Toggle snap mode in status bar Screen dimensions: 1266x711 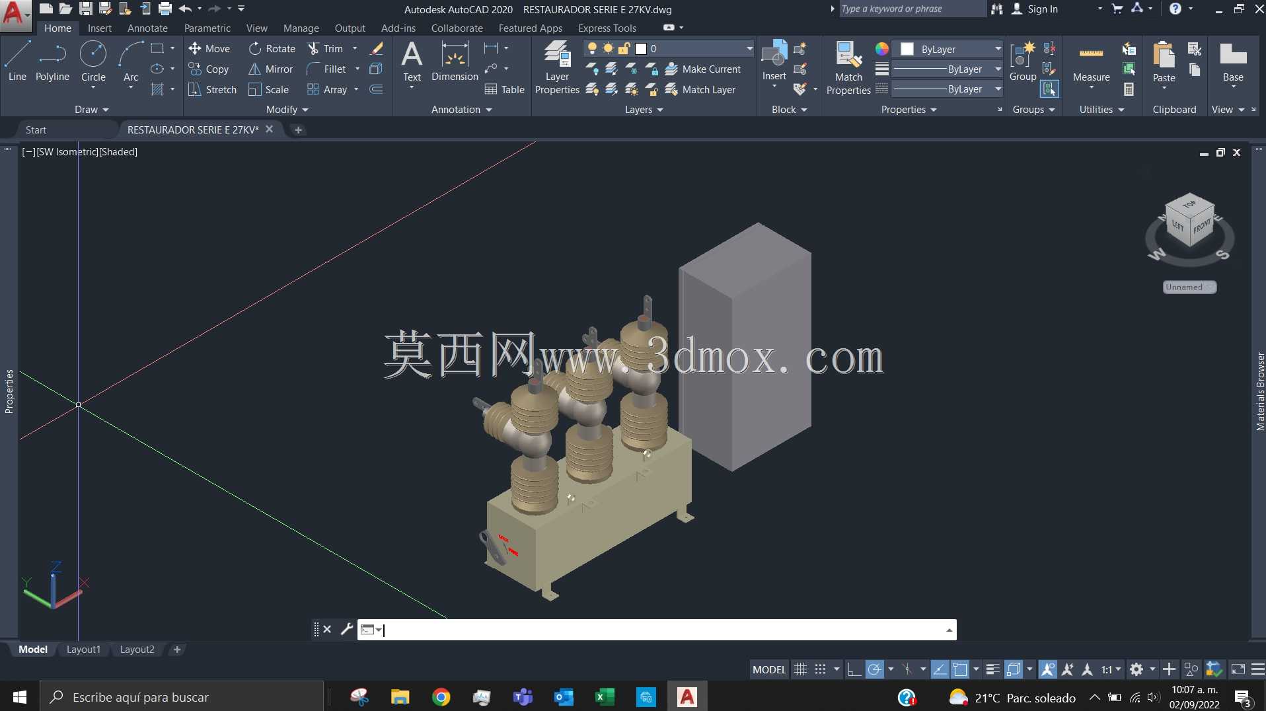[820, 669]
